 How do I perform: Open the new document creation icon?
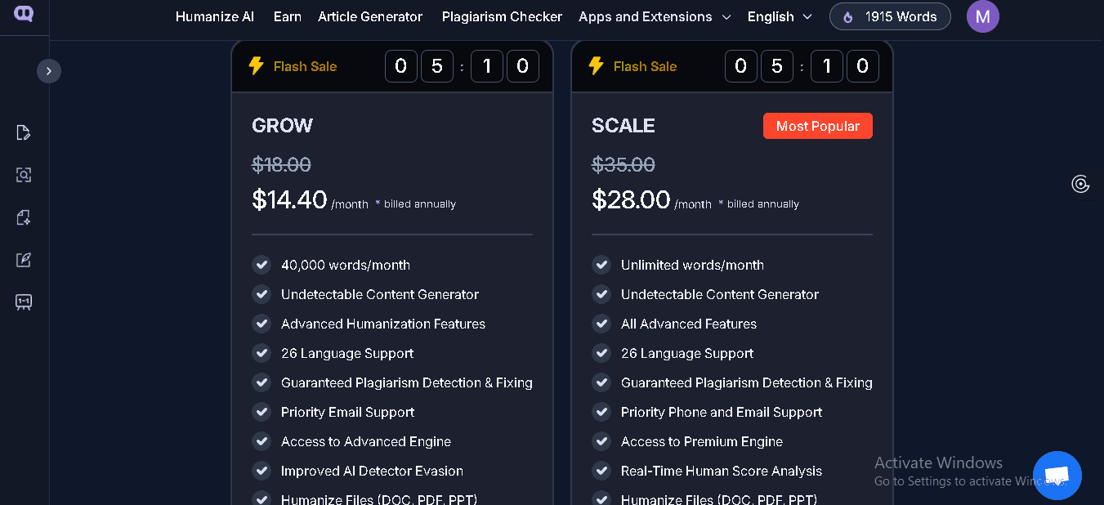point(24,217)
